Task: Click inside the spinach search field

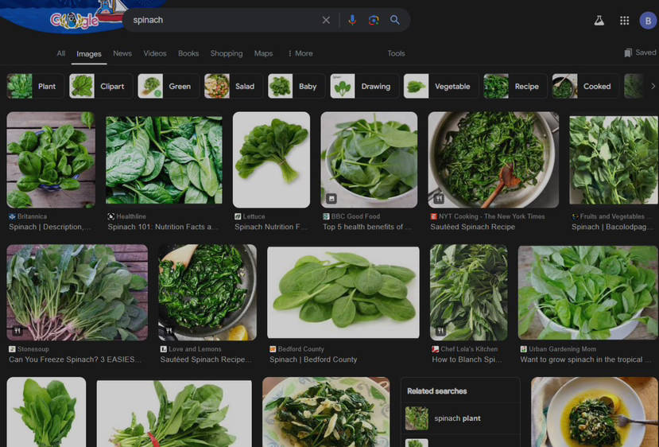Action: coord(223,20)
